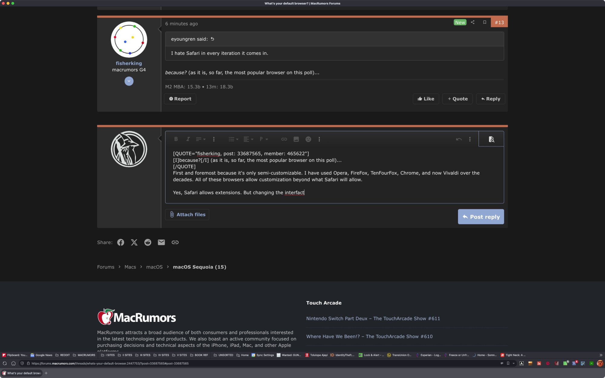Share thread via Reddit icon
The height and width of the screenshot is (378, 605).
148,242
